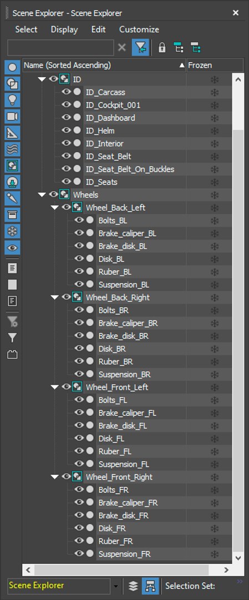Hide the ID_Carcass object via eye icon
This screenshot has width=249, height=600.
(x=67, y=92)
